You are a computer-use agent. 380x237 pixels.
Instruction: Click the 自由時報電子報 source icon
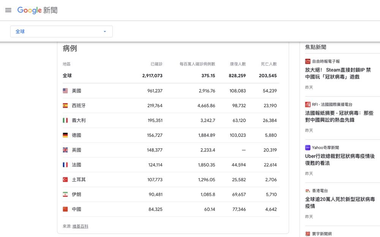(x=308, y=61)
